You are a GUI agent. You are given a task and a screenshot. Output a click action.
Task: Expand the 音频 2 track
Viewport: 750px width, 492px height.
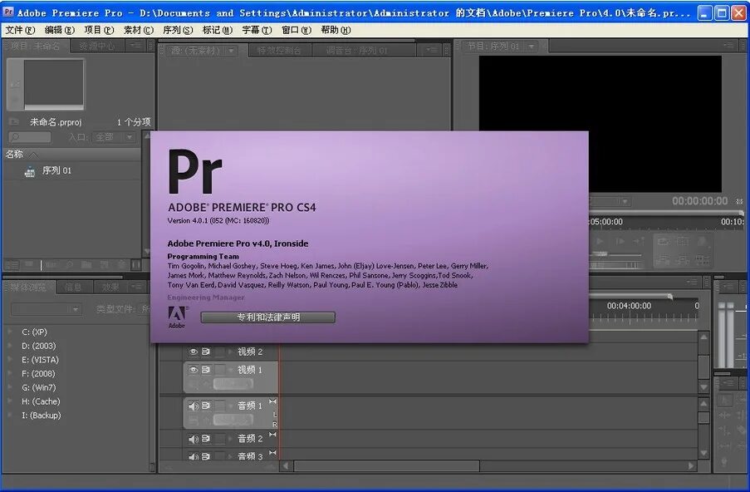(231, 439)
